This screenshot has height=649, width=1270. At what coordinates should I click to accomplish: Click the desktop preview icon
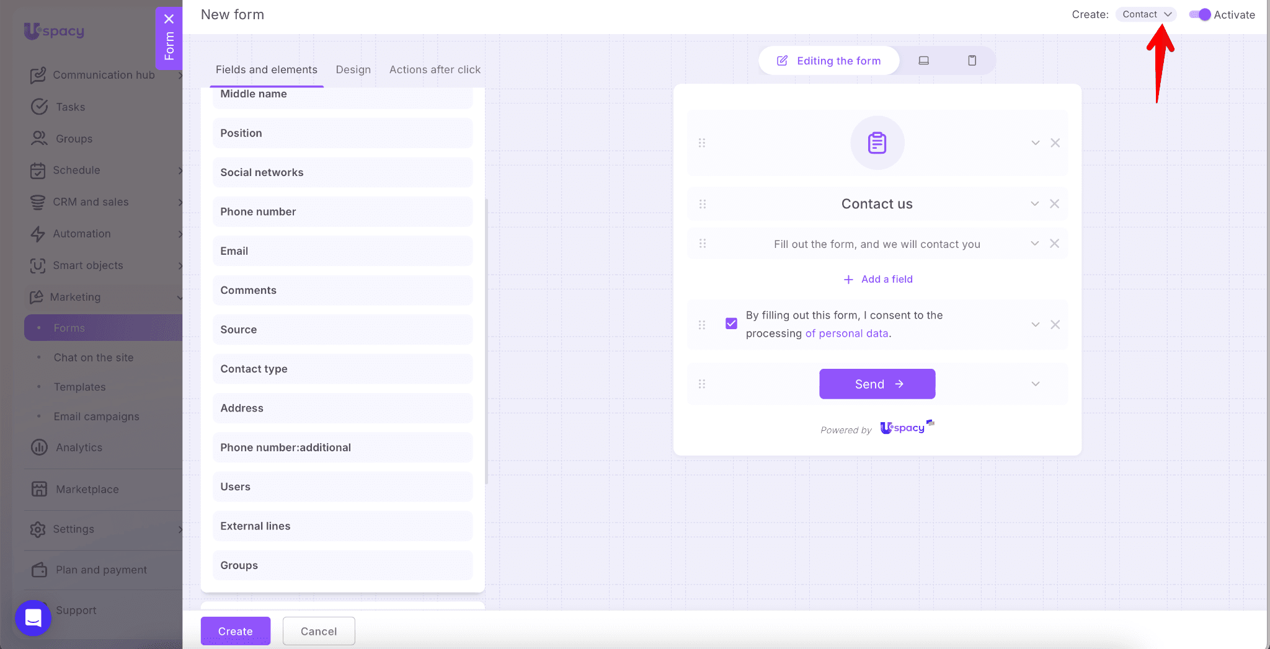(923, 61)
